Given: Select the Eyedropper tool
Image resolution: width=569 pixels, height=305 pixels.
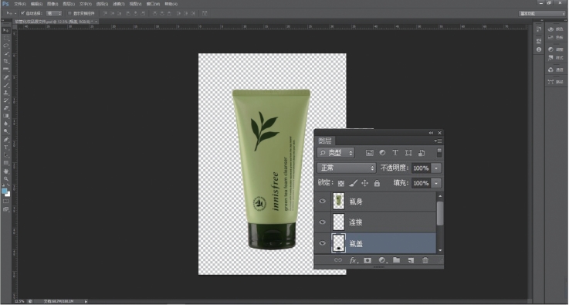Looking at the screenshot, I should click(x=6, y=69).
